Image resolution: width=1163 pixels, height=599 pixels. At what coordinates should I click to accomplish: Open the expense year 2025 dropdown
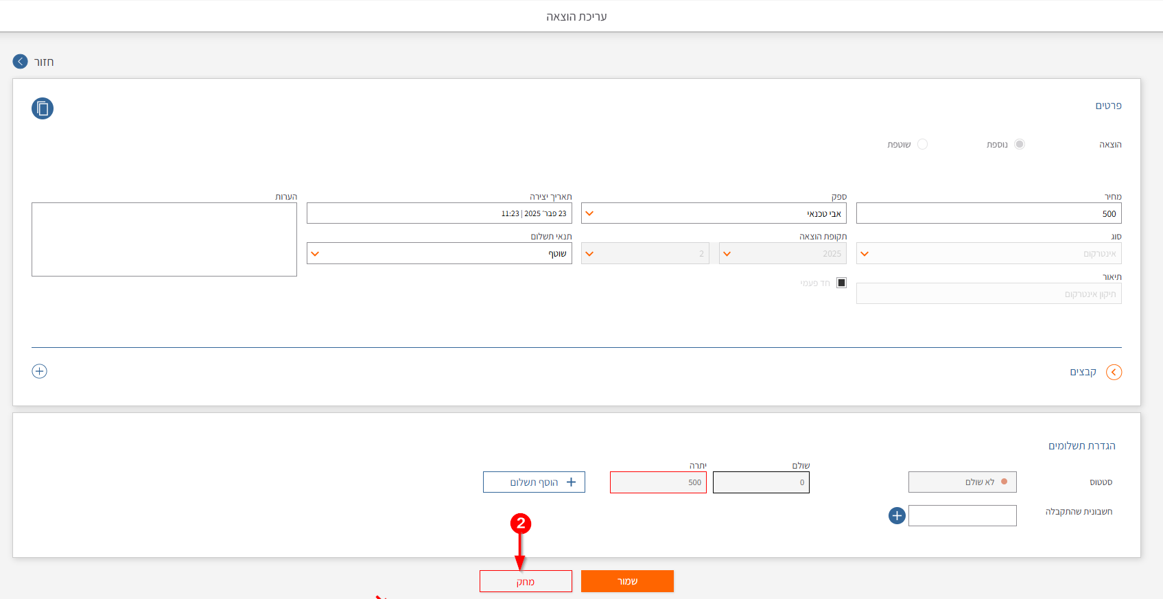click(x=782, y=254)
